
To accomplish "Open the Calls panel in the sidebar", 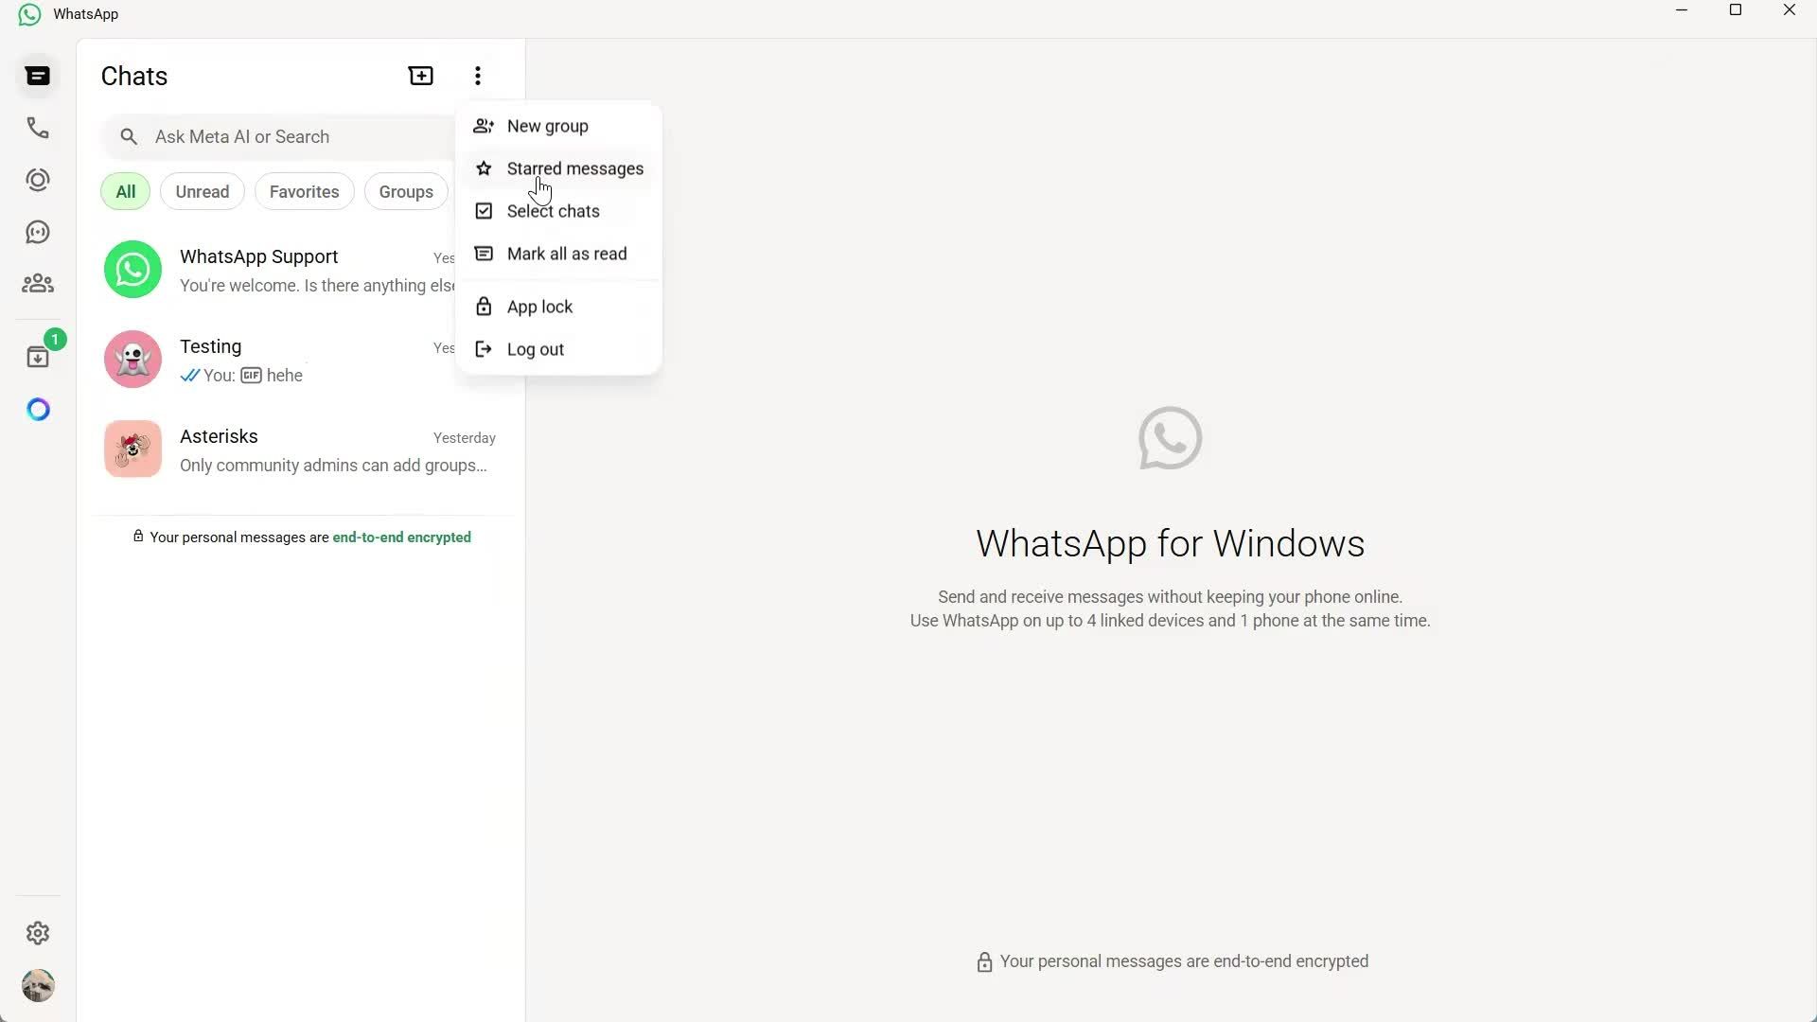I will pyautogui.click(x=38, y=128).
